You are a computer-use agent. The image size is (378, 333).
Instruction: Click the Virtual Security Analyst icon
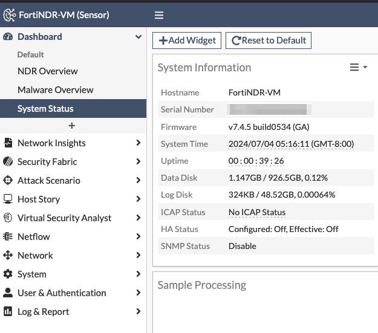point(8,218)
